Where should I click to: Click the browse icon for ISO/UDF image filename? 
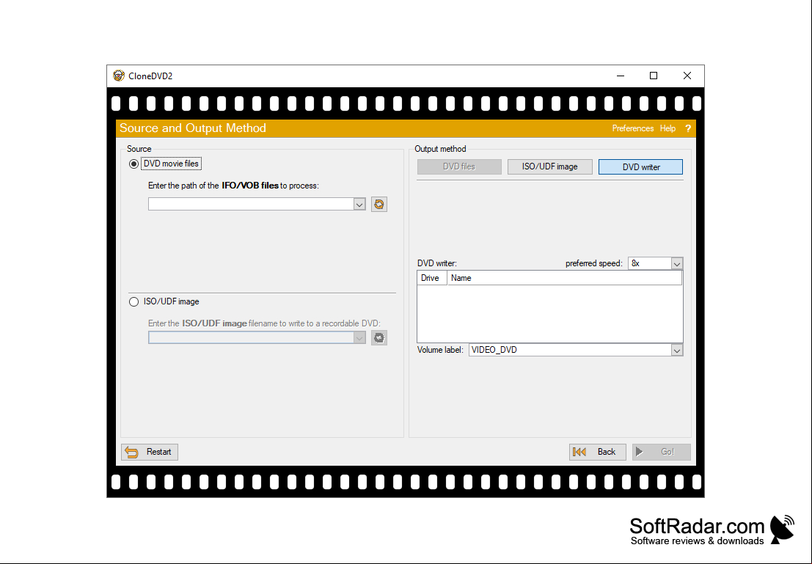(379, 337)
